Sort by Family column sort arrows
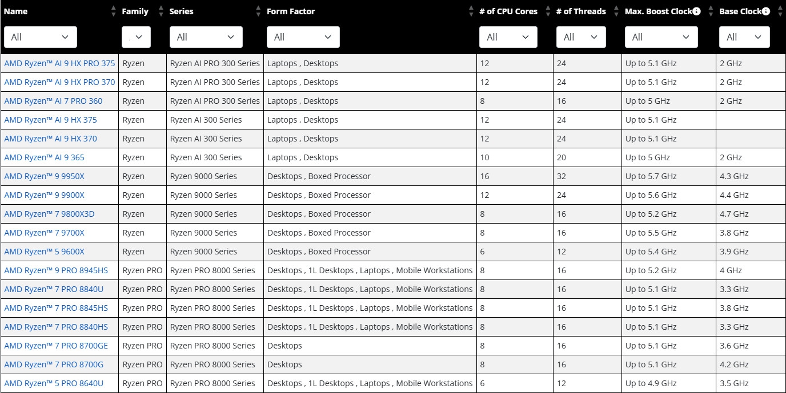Image resolution: width=786 pixels, height=393 pixels. coord(161,11)
